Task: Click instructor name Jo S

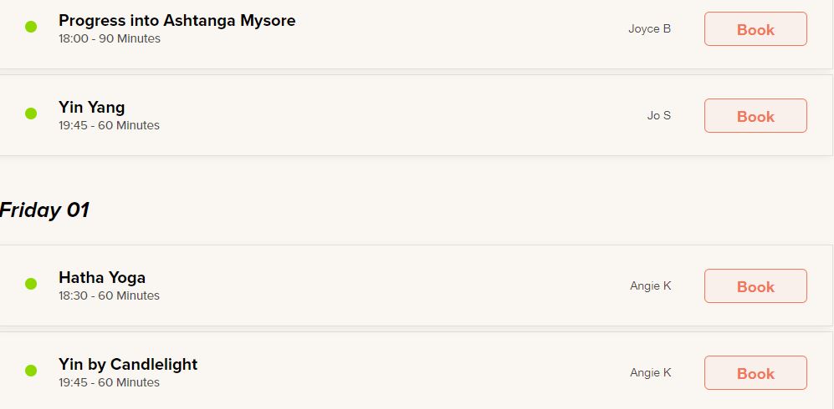Action: pyautogui.click(x=658, y=116)
